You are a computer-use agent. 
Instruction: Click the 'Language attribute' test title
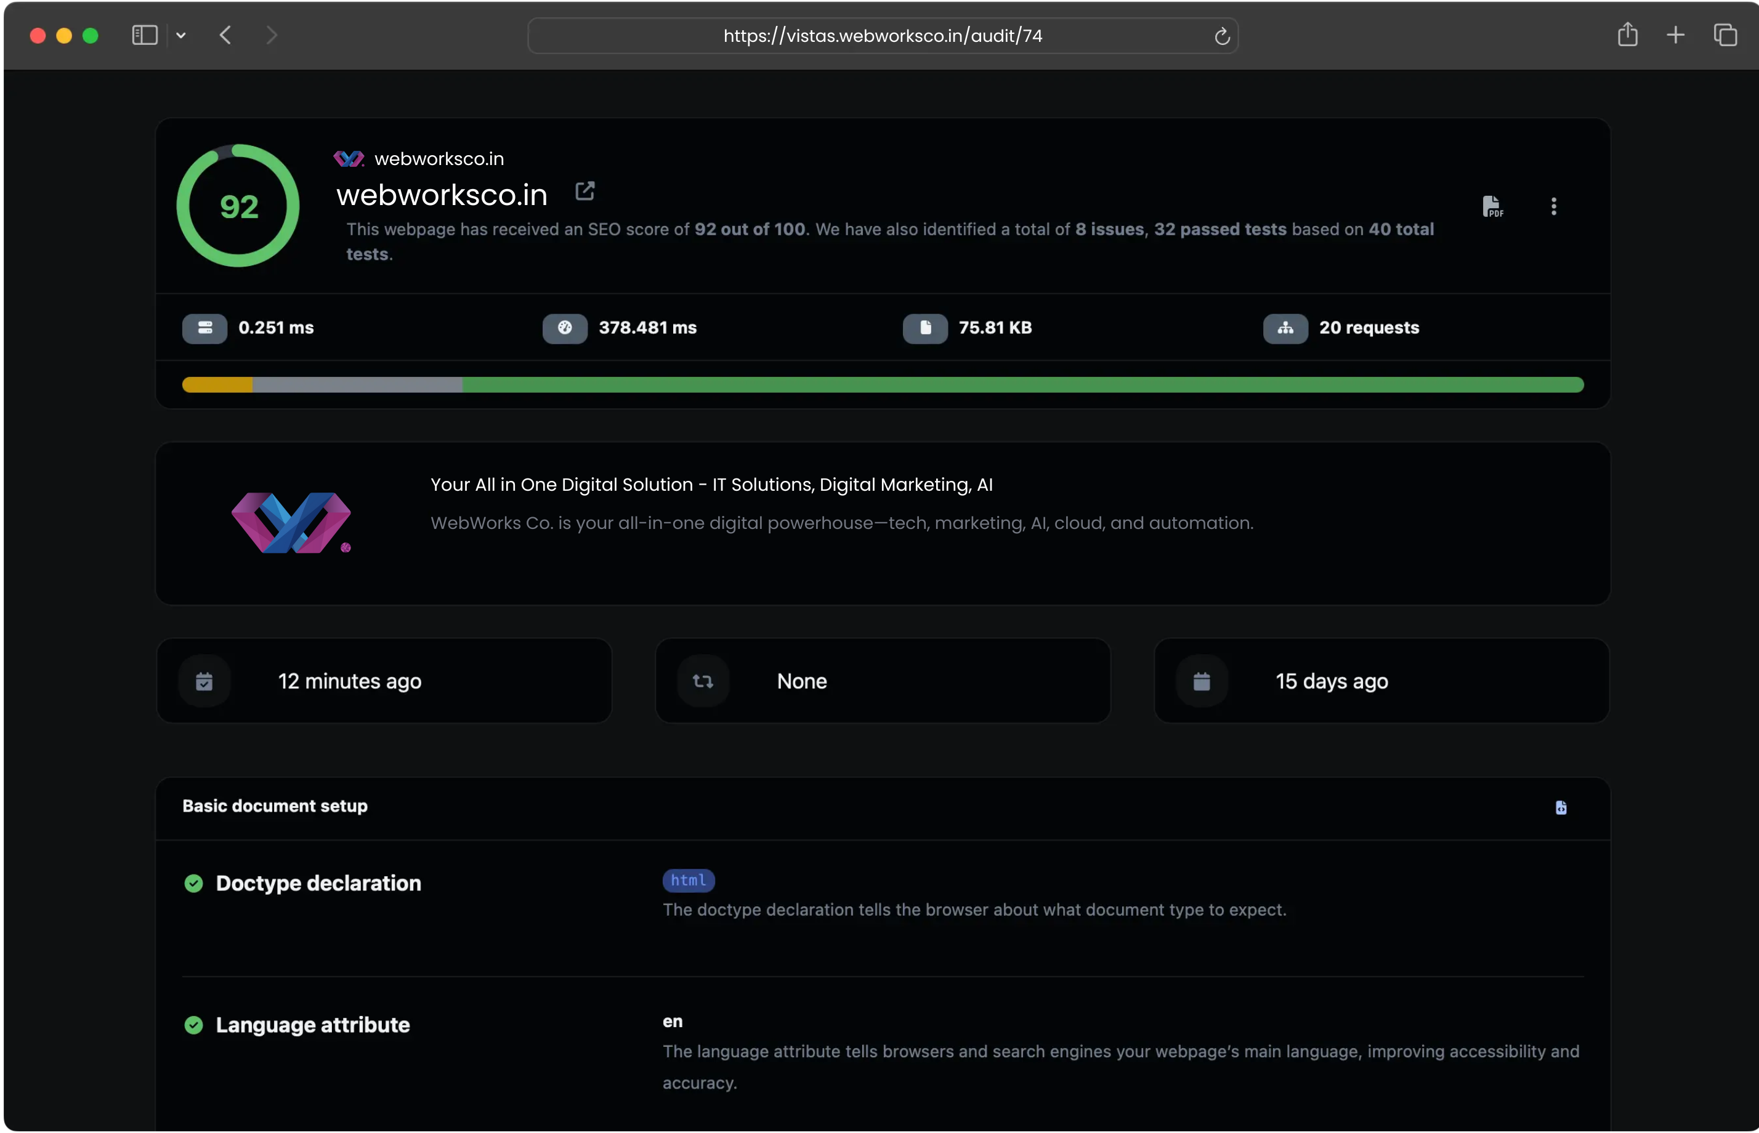[313, 1025]
